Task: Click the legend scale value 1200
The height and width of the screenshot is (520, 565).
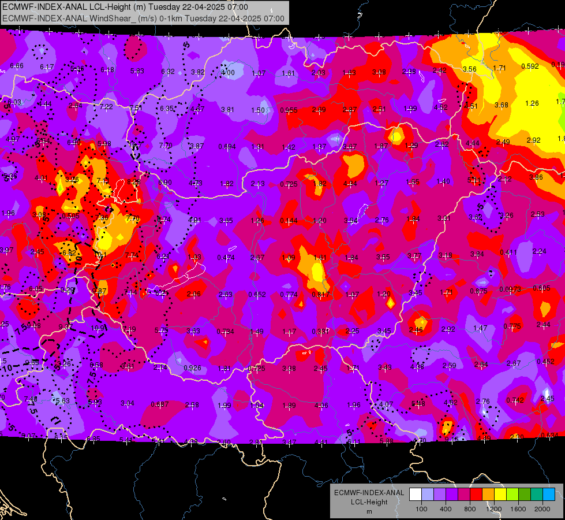Action: pos(493,509)
